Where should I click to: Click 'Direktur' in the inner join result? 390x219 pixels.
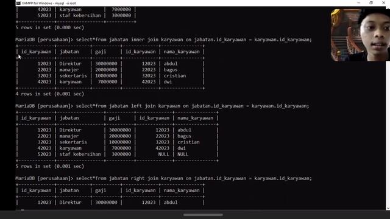71,63
